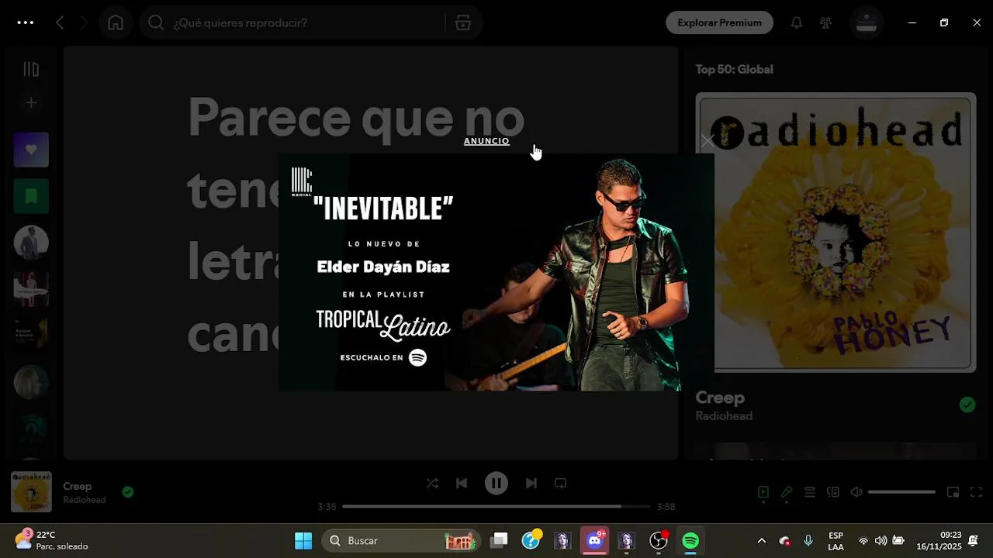Open the green bookmark Your Episodes item
The image size is (993, 558).
[31, 196]
